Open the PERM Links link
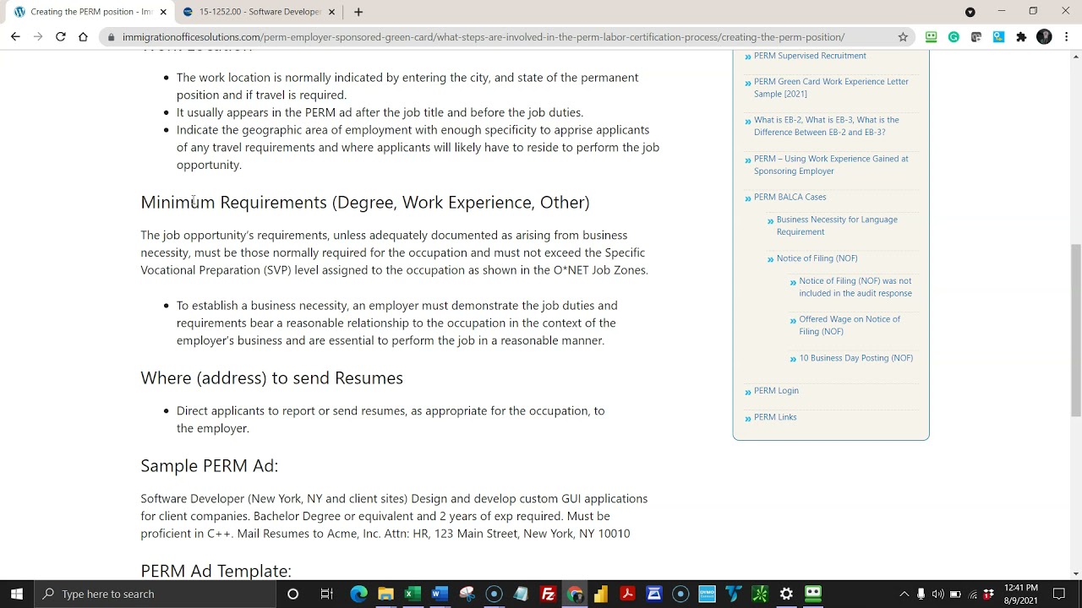 click(x=775, y=417)
